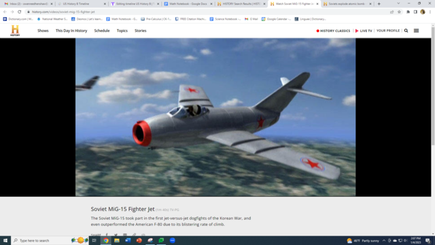Click the History Classics link
This screenshot has height=245, width=435.
click(x=333, y=31)
